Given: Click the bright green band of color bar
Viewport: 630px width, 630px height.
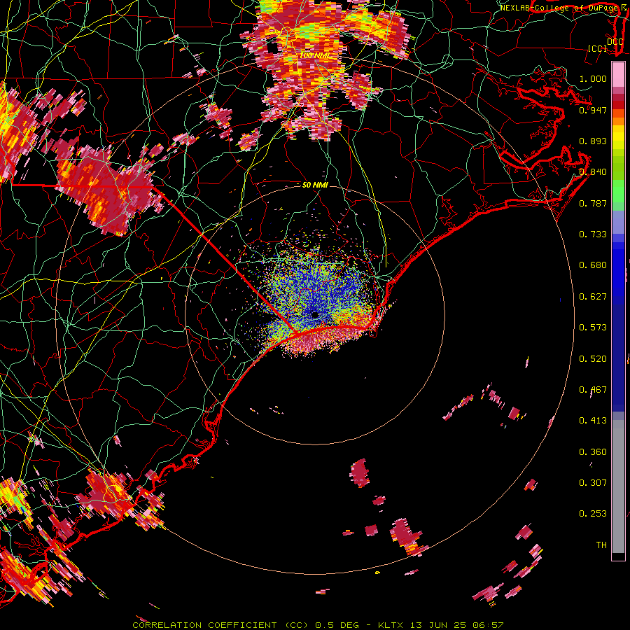Looking at the screenshot, I should (x=618, y=191).
